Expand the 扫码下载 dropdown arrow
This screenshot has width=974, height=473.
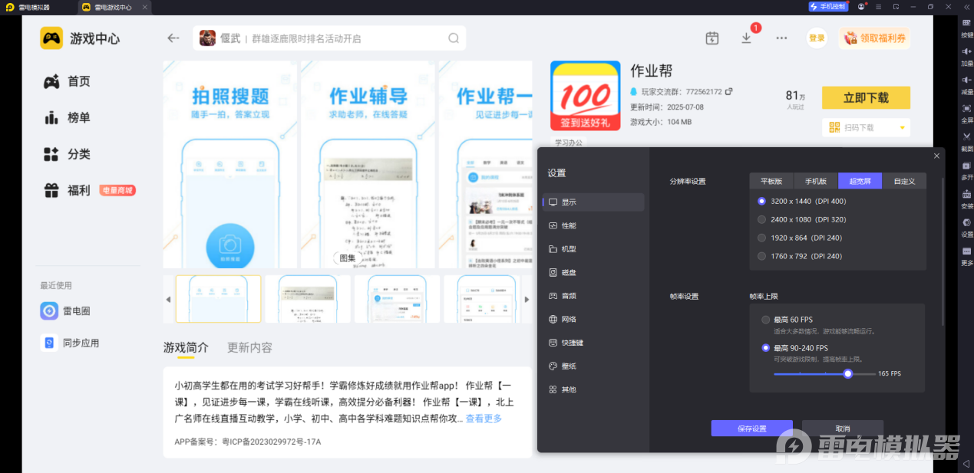pos(902,127)
